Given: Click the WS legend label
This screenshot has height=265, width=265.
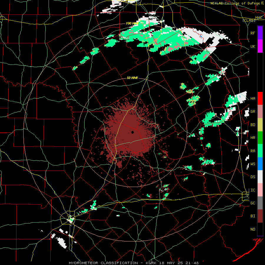Looking at the screenshot, I should [x=253, y=164].
